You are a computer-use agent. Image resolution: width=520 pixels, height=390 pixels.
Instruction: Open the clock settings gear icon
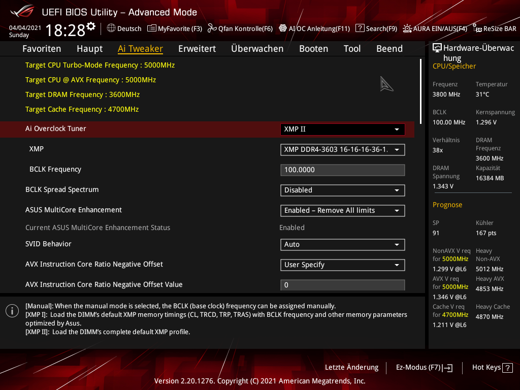pos(91,26)
